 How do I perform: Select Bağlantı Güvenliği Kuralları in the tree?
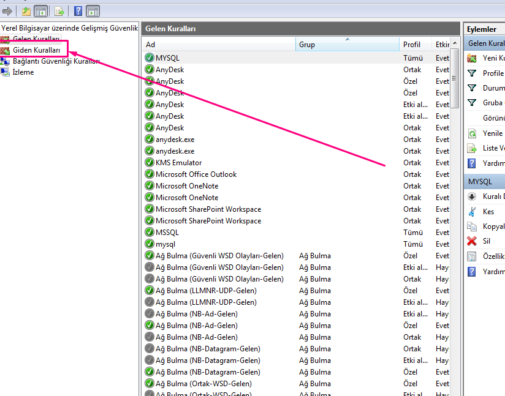(56, 61)
